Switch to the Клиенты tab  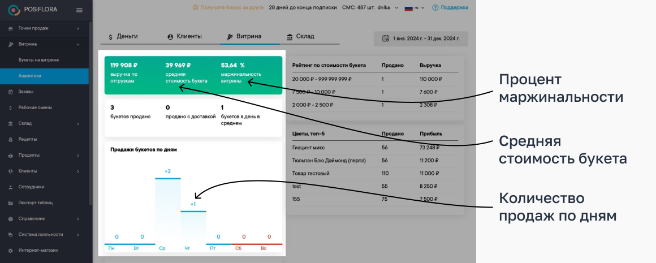pos(184,36)
